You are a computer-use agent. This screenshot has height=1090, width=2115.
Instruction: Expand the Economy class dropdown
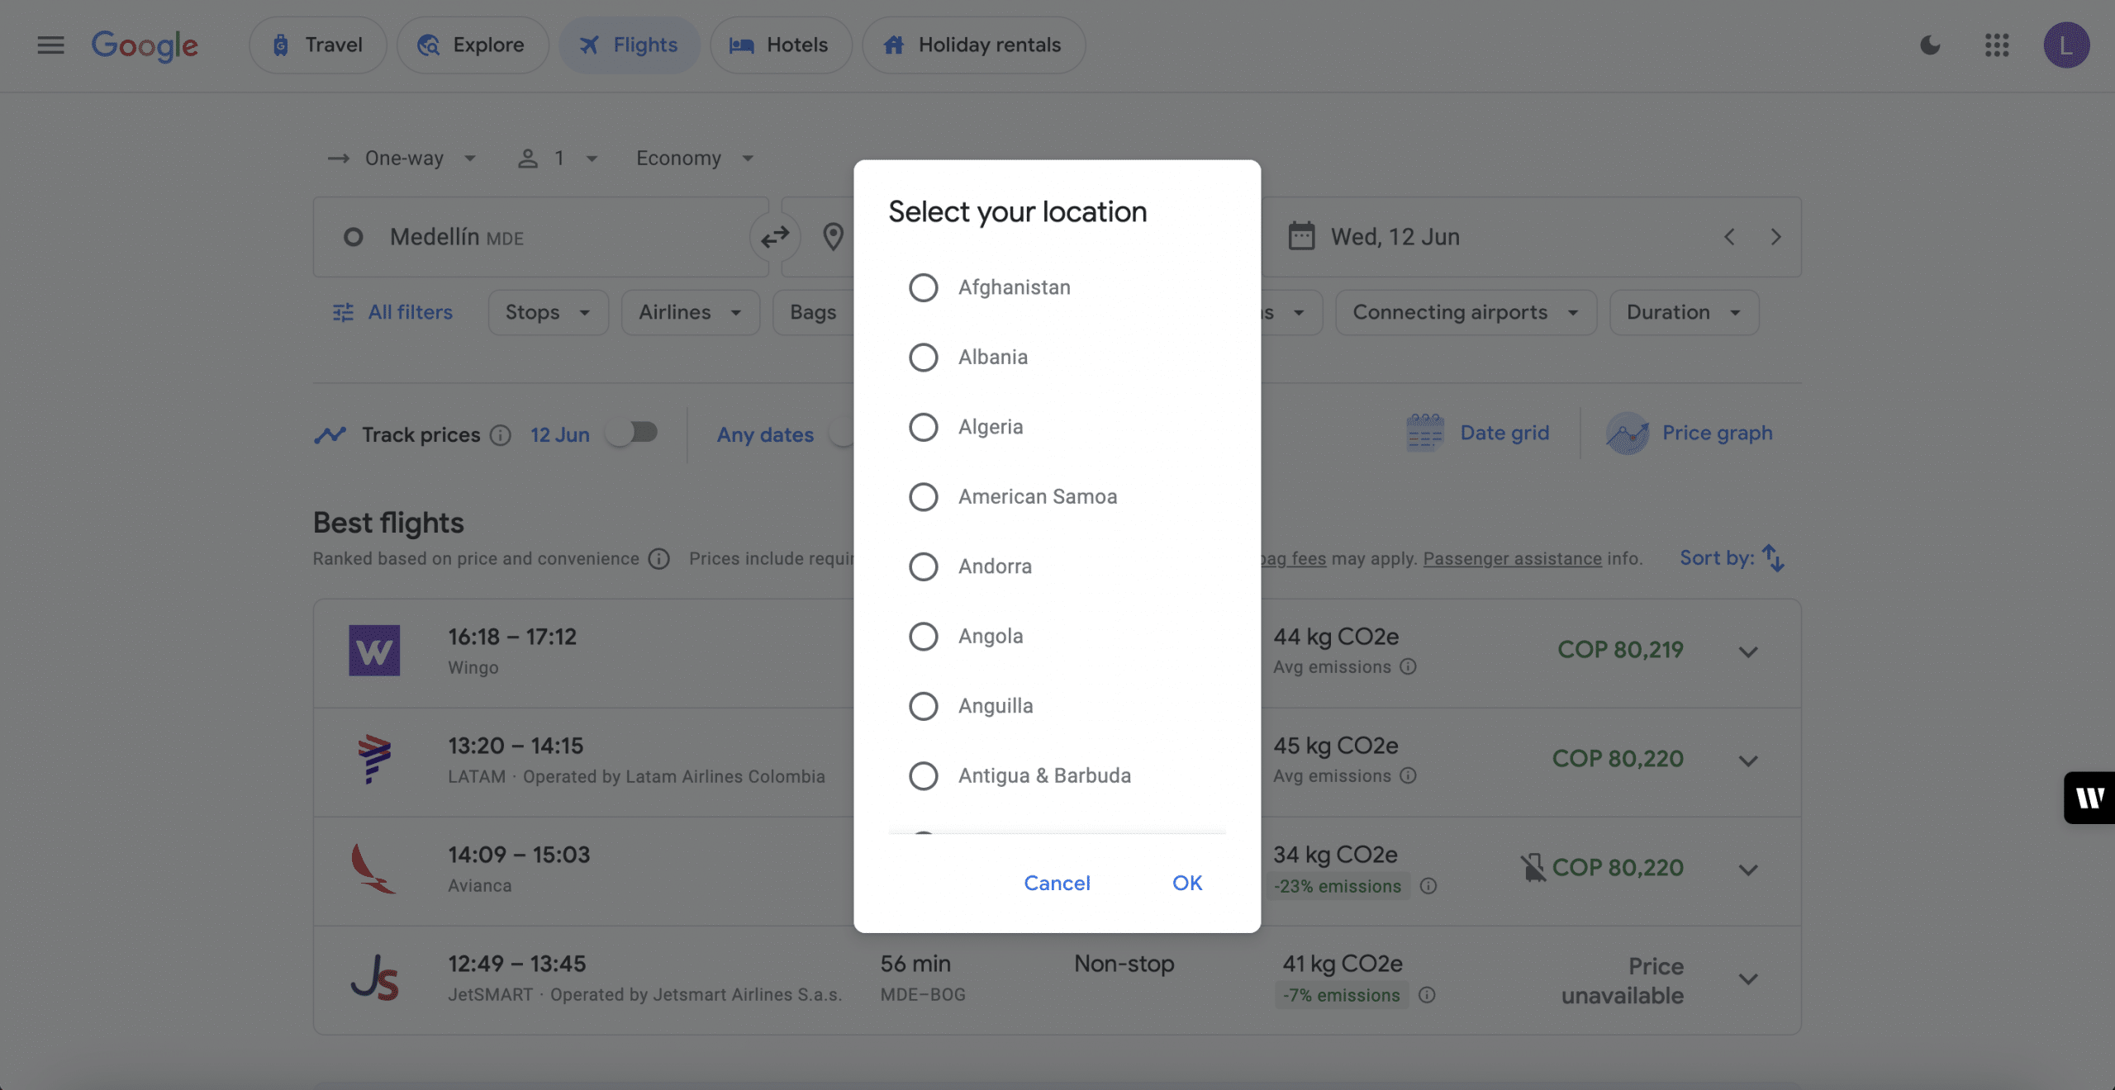[x=694, y=158]
